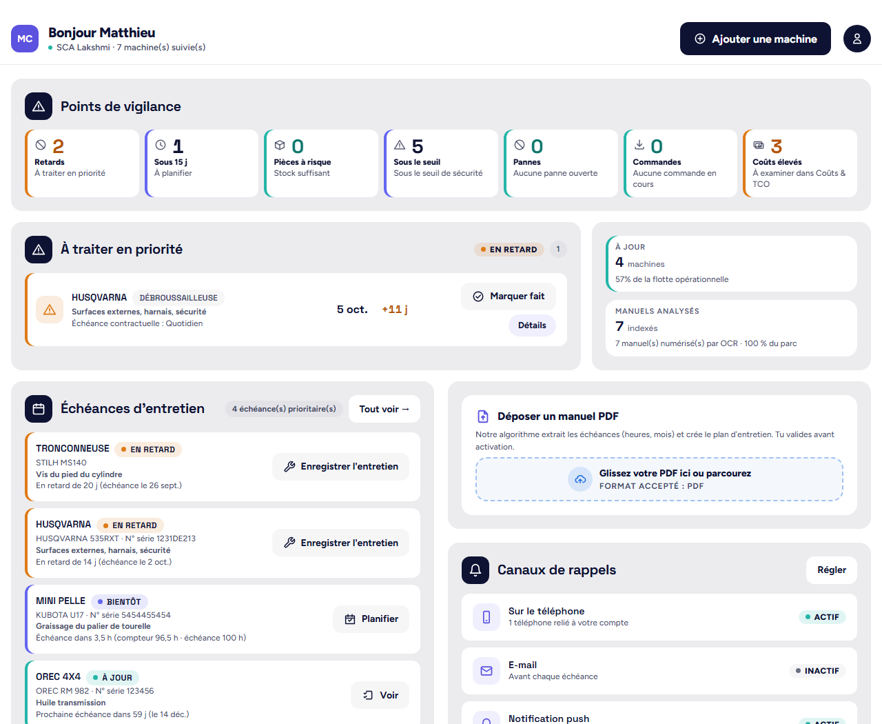Click the box icon in Pièces à risque card
Screen dimensions: 882x724
click(280, 145)
